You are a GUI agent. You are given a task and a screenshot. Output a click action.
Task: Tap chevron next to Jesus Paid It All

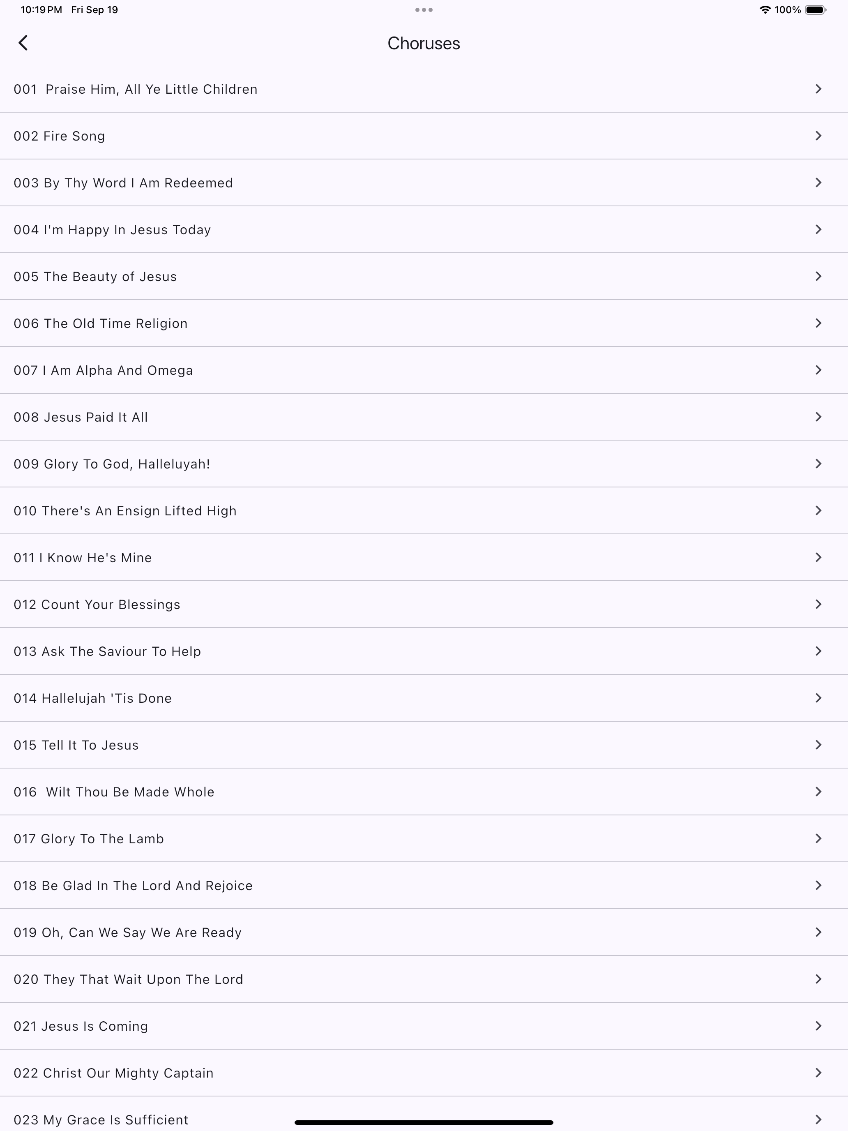pyautogui.click(x=818, y=417)
